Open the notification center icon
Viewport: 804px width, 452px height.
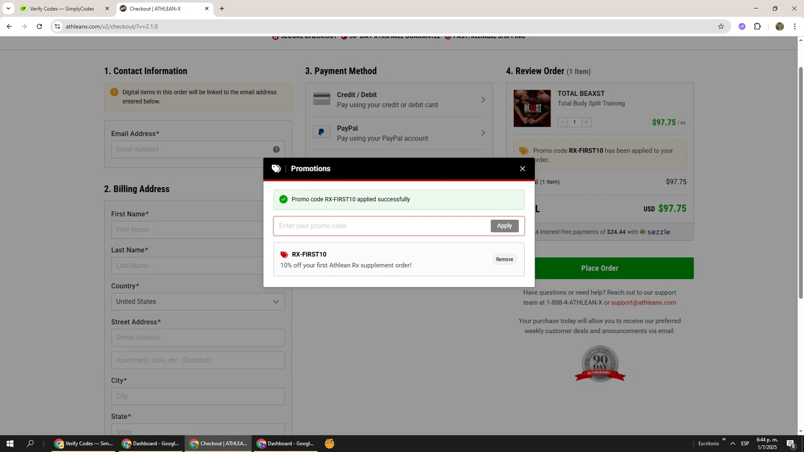coord(791,443)
